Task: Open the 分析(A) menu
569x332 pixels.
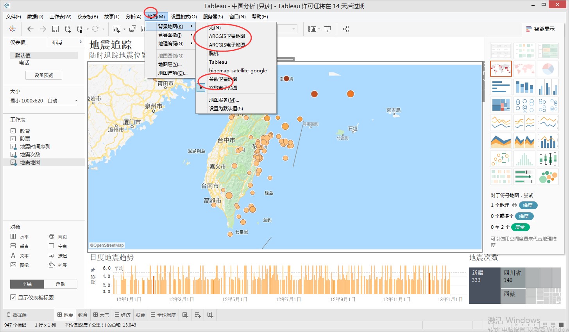Action: pos(133,16)
